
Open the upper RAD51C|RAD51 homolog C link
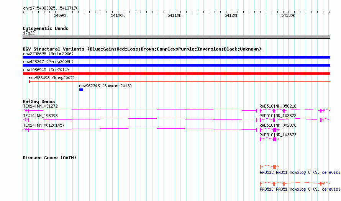pos(300,173)
